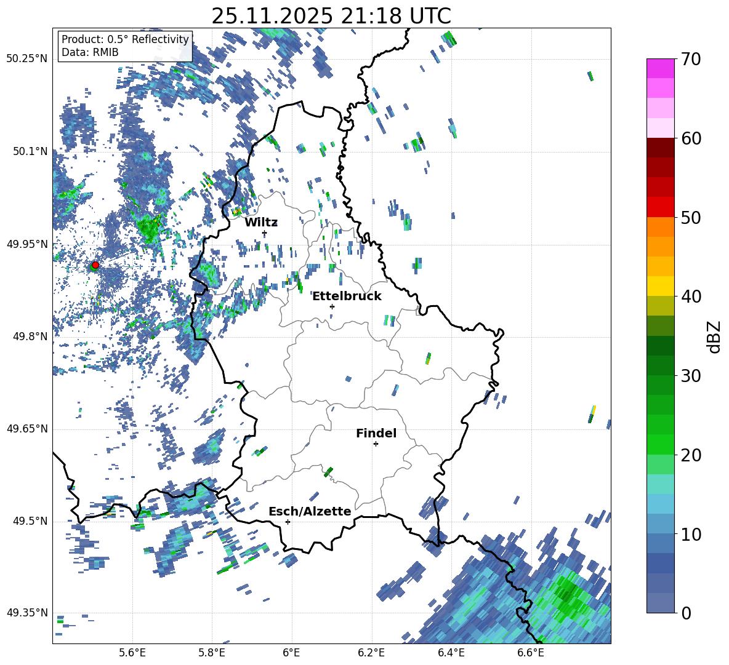Click the Ettelbruck location cross marker
This screenshot has height=665, width=729.
[x=332, y=306]
